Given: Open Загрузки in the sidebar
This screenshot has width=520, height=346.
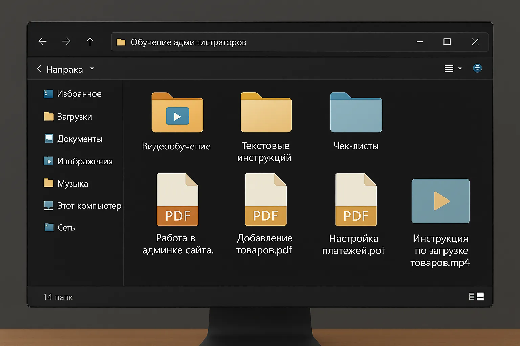Looking at the screenshot, I should coord(68,117).
